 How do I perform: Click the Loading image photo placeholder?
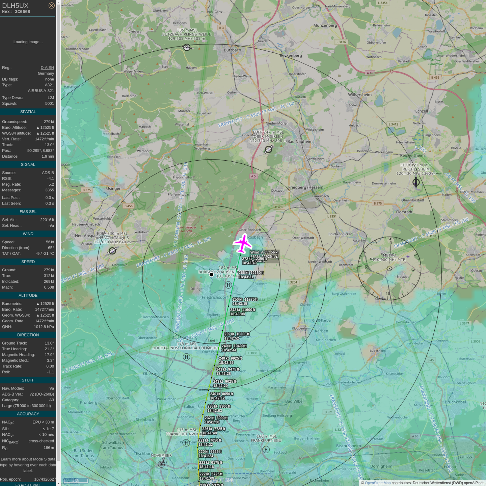[28, 42]
